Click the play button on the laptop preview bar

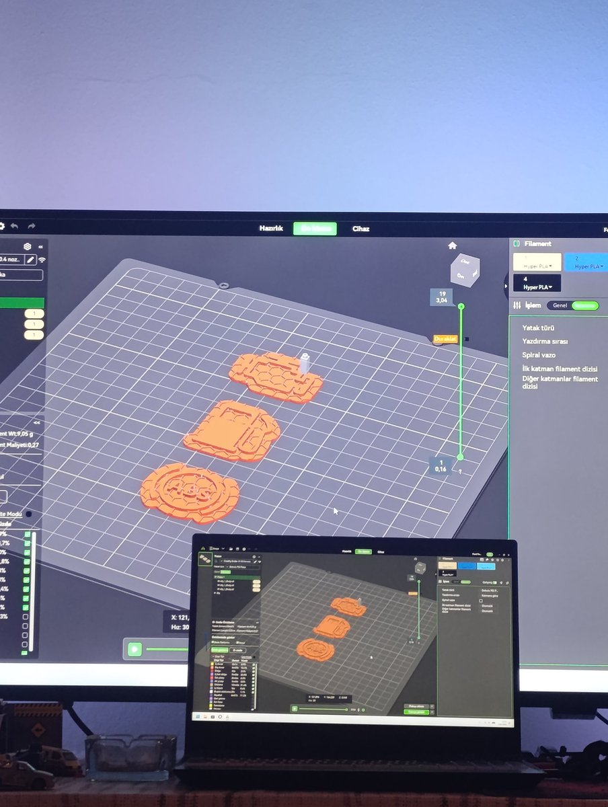pos(295,709)
